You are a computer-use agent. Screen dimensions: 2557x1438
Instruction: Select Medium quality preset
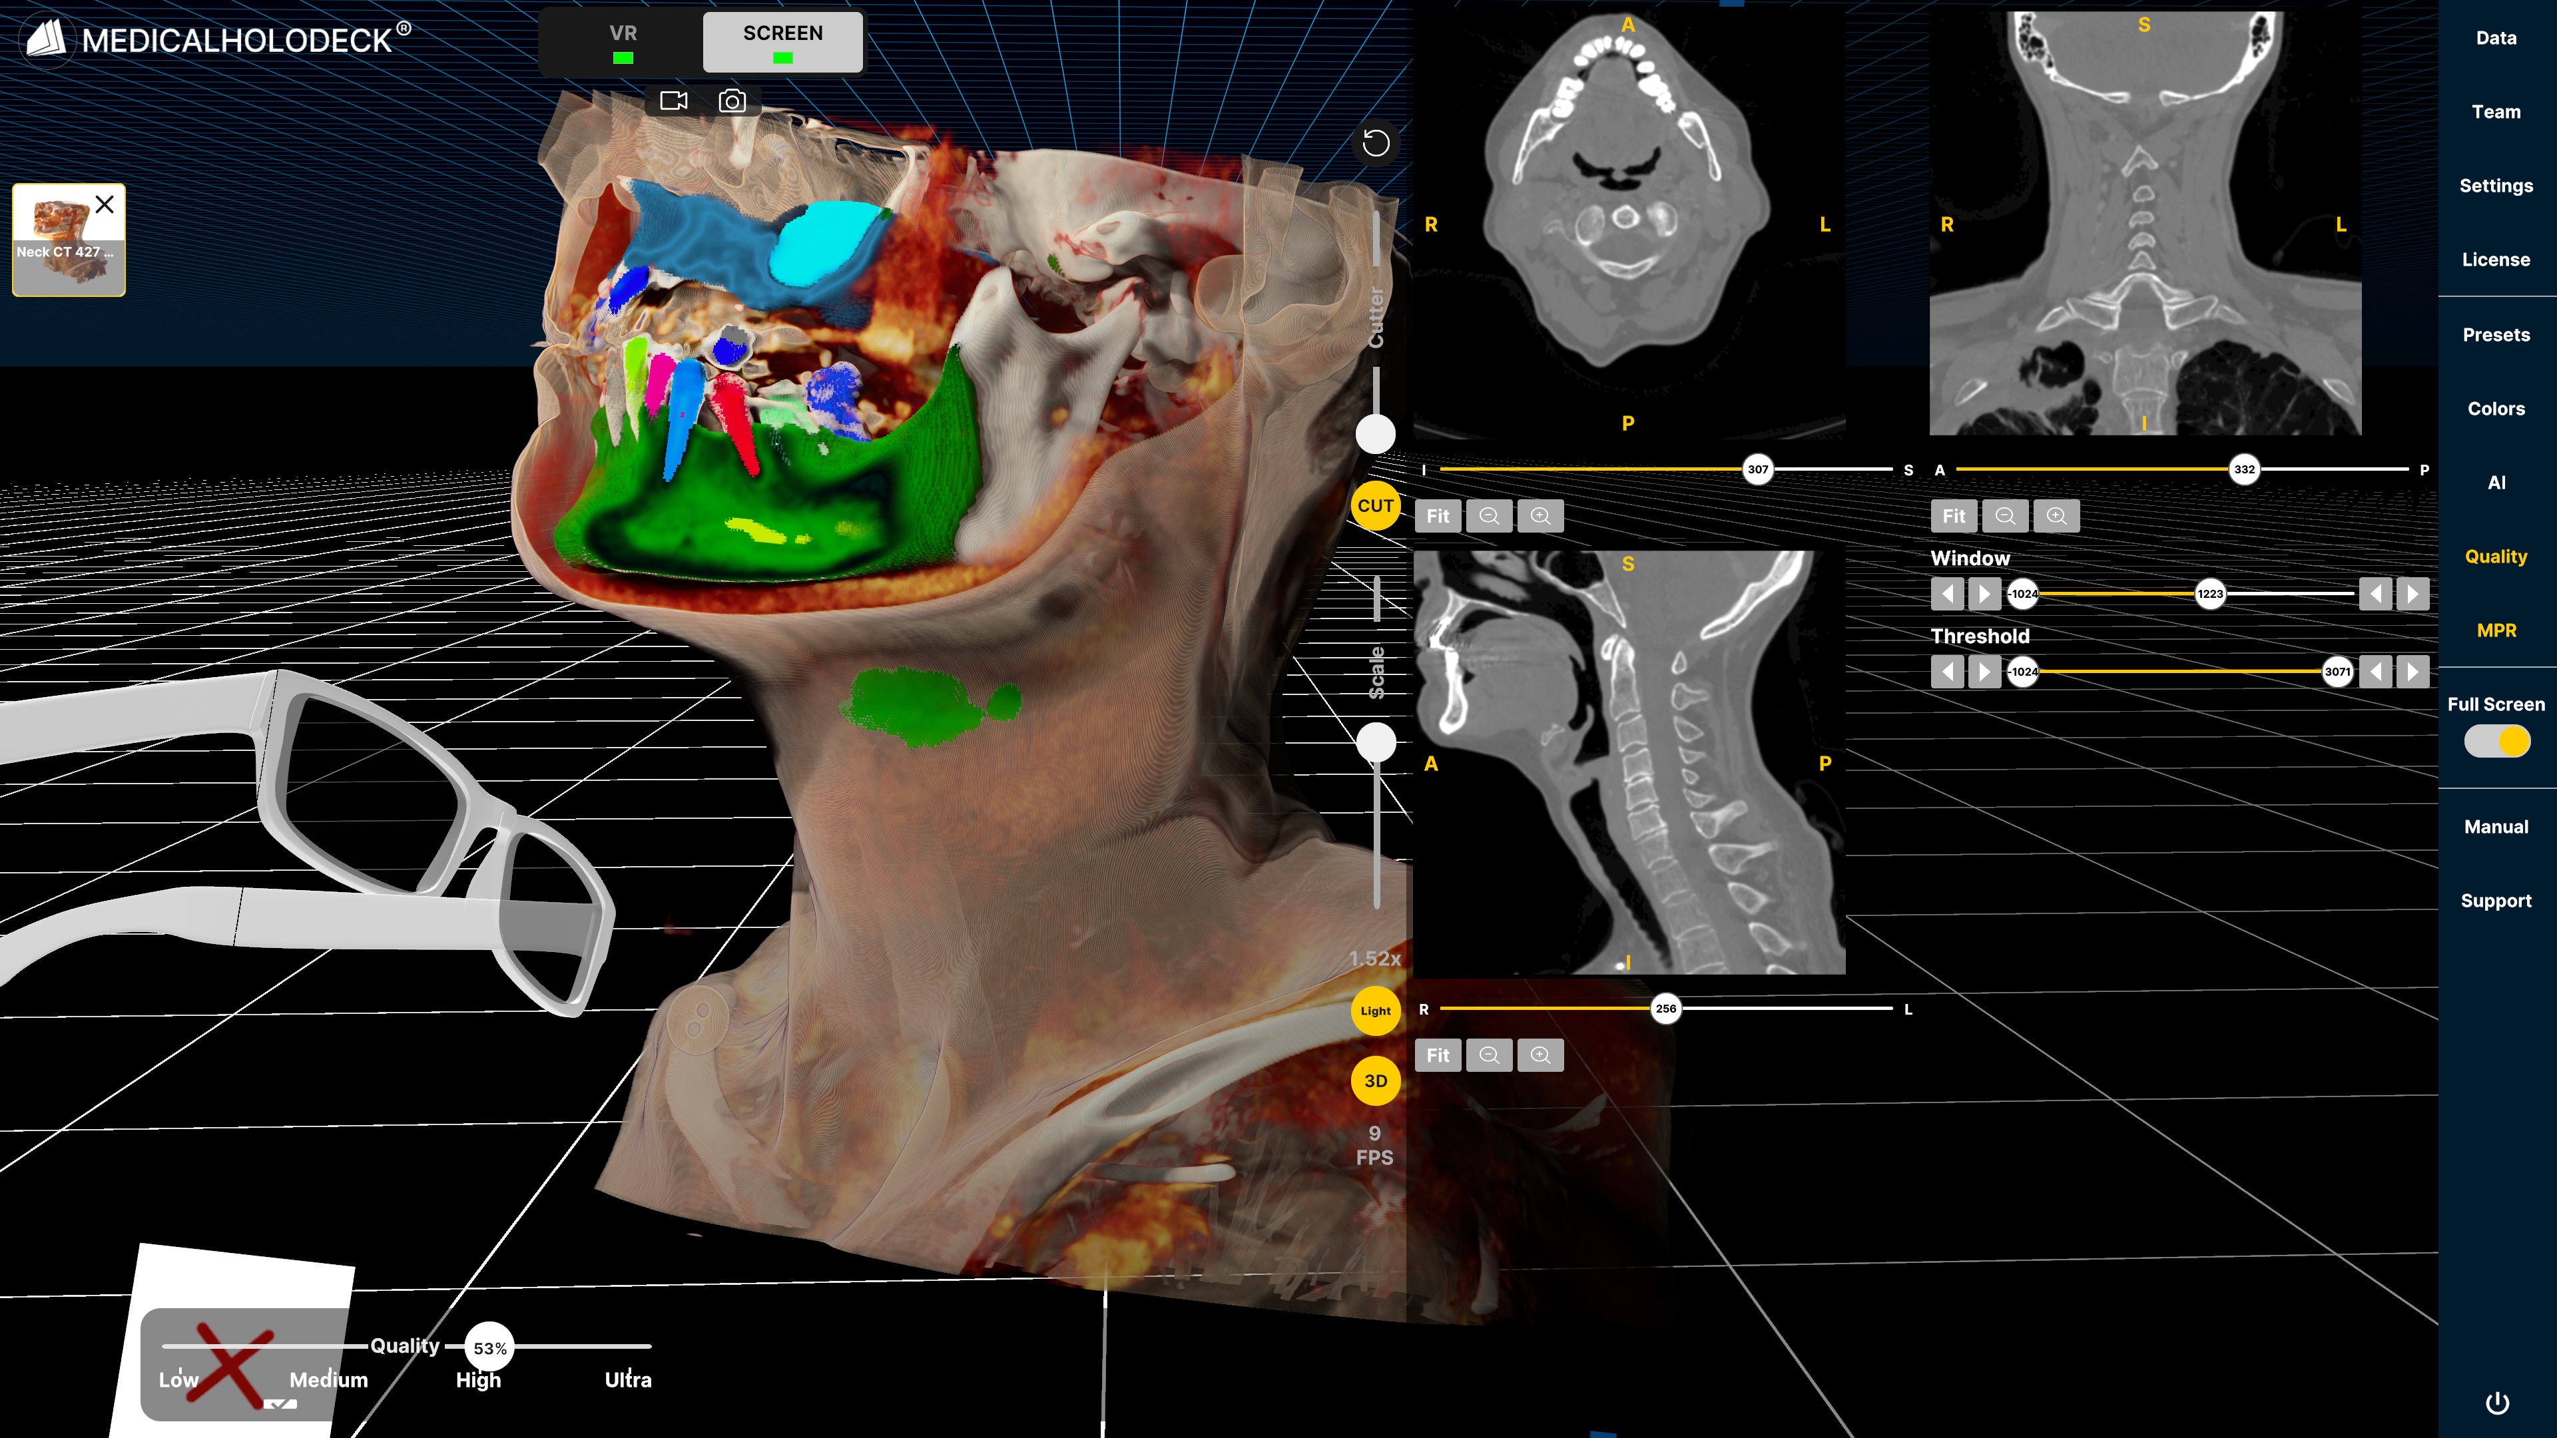[x=328, y=1379]
